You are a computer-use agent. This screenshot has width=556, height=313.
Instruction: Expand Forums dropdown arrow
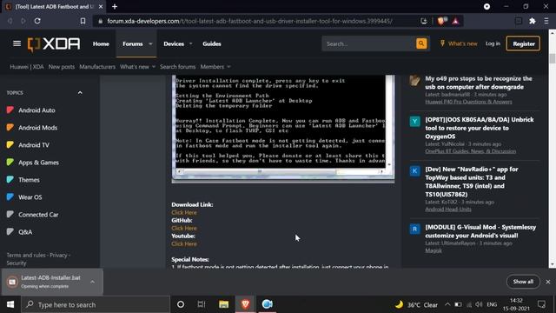150,43
